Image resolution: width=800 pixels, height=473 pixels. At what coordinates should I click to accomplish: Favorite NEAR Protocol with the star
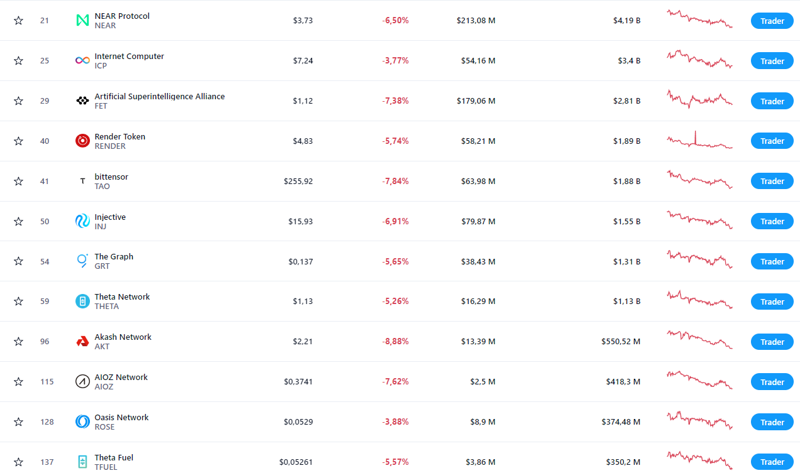(x=18, y=21)
